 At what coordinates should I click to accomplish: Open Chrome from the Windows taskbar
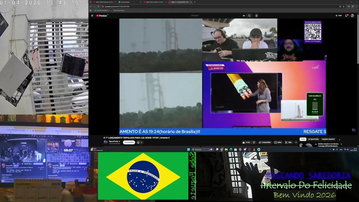(x=222, y=150)
